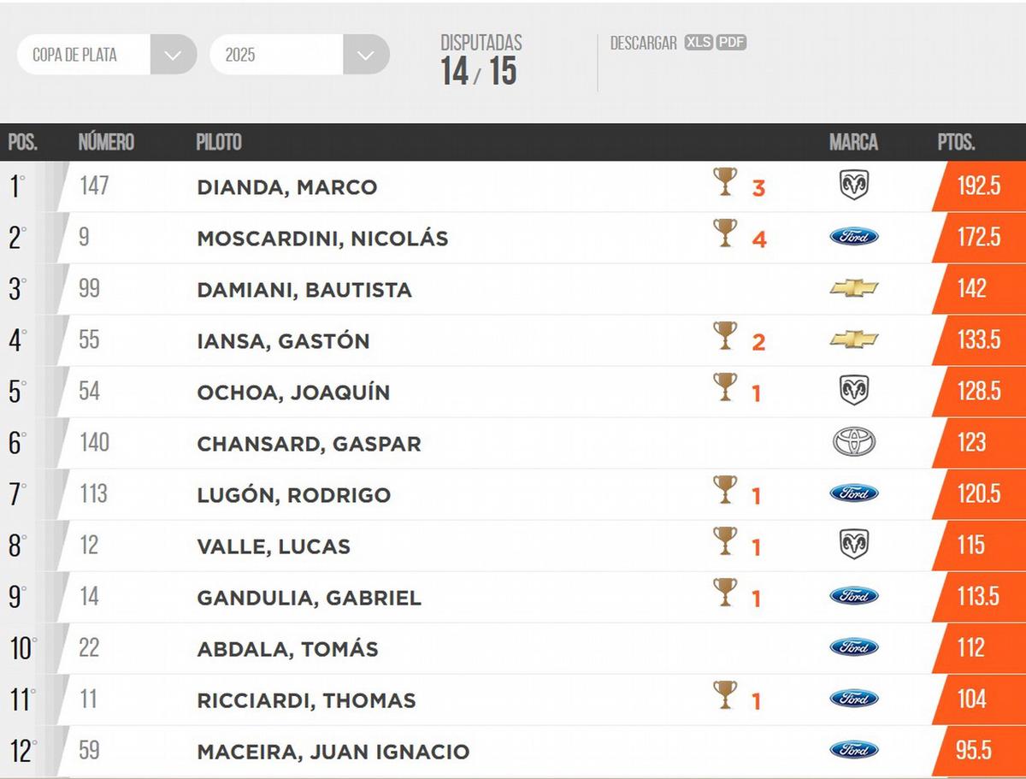Click trophy icon in Ricciardi, Thomas row
1026x779 pixels.
725,696
